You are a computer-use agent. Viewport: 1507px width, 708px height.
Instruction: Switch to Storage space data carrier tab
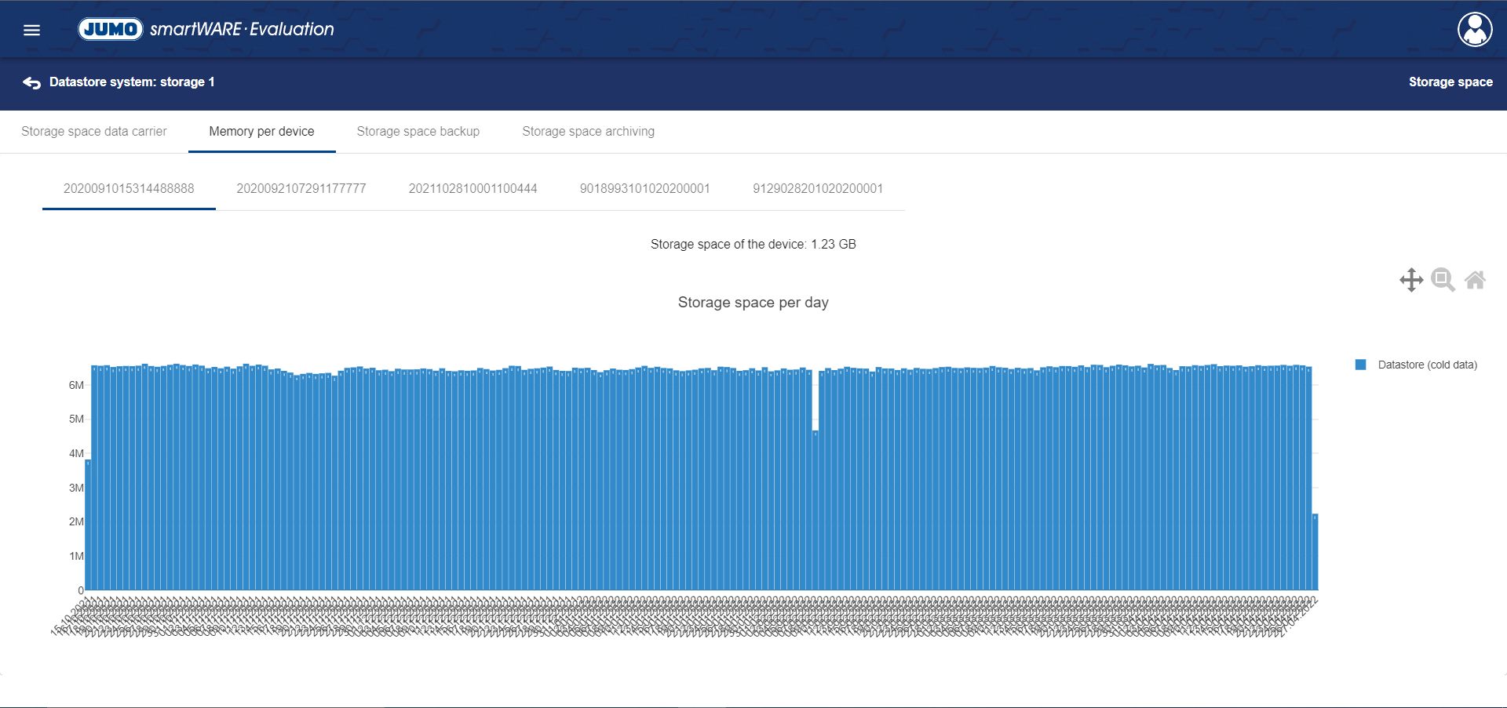(94, 132)
